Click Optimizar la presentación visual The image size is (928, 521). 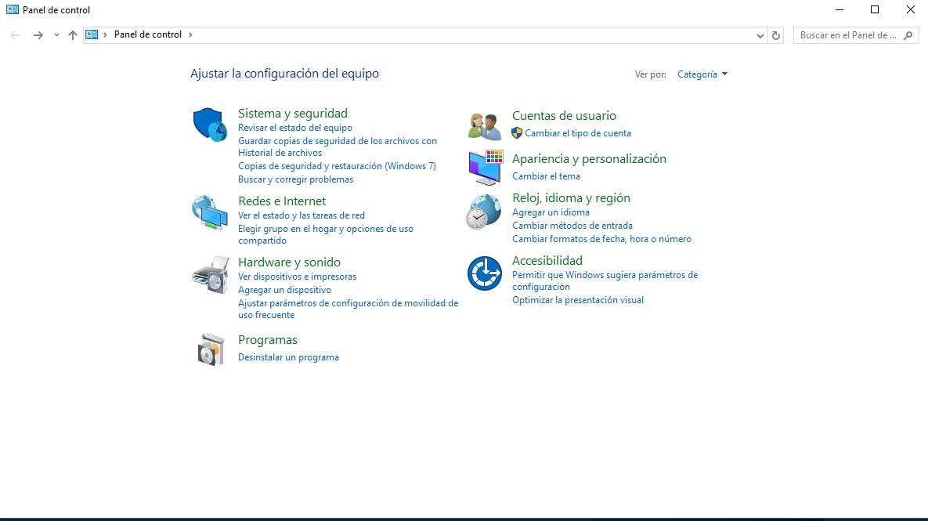pos(578,300)
